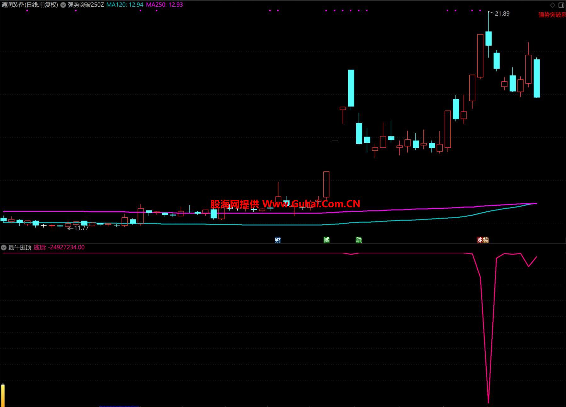This screenshot has height=407, width=566.
Task: Click the green 减 event marker
Action: (326, 240)
